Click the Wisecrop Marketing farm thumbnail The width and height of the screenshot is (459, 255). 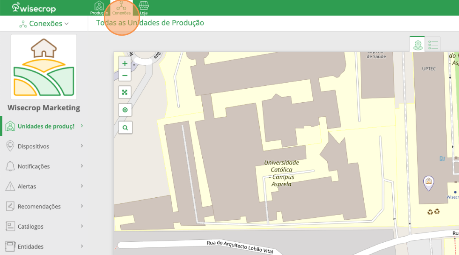pyautogui.click(x=44, y=67)
